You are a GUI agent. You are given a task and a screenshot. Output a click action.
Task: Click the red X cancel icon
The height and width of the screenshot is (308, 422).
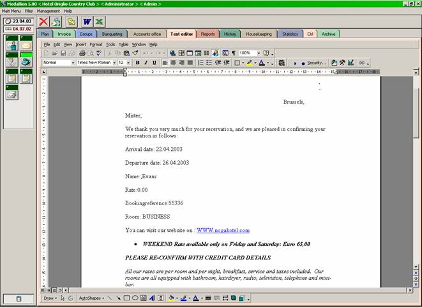(x=43, y=22)
